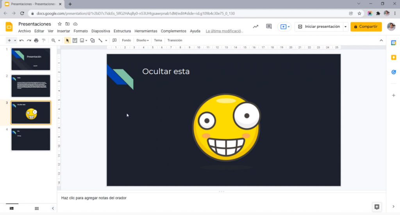Open the Insertar menu
The image size is (400, 215).
tap(63, 31)
